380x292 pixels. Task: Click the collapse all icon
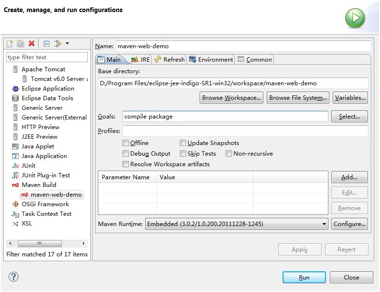tap(46, 44)
